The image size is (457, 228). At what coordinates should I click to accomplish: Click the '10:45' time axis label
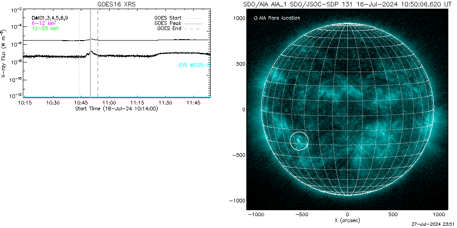tap(81, 103)
